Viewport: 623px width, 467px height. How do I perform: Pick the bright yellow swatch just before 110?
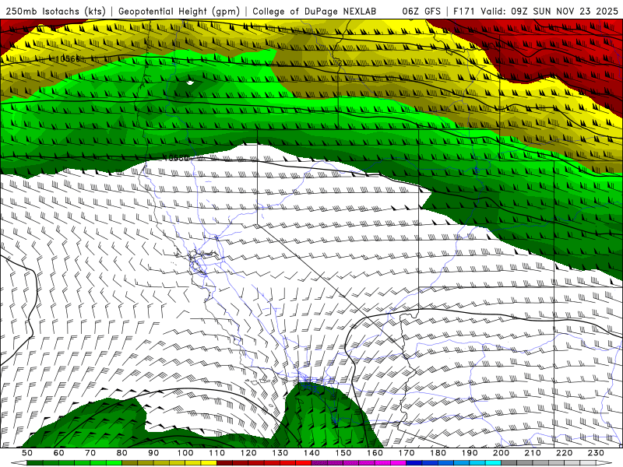(209, 463)
